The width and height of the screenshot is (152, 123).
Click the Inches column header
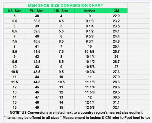(x=90, y=11)
